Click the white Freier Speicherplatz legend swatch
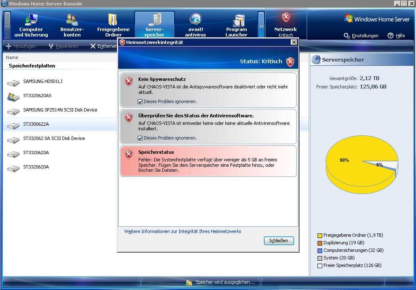This screenshot has width=416, height=290. tap(320, 266)
